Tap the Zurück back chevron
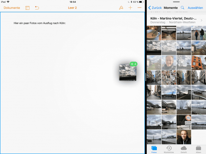The width and height of the screenshot is (206, 154). [x=150, y=8]
